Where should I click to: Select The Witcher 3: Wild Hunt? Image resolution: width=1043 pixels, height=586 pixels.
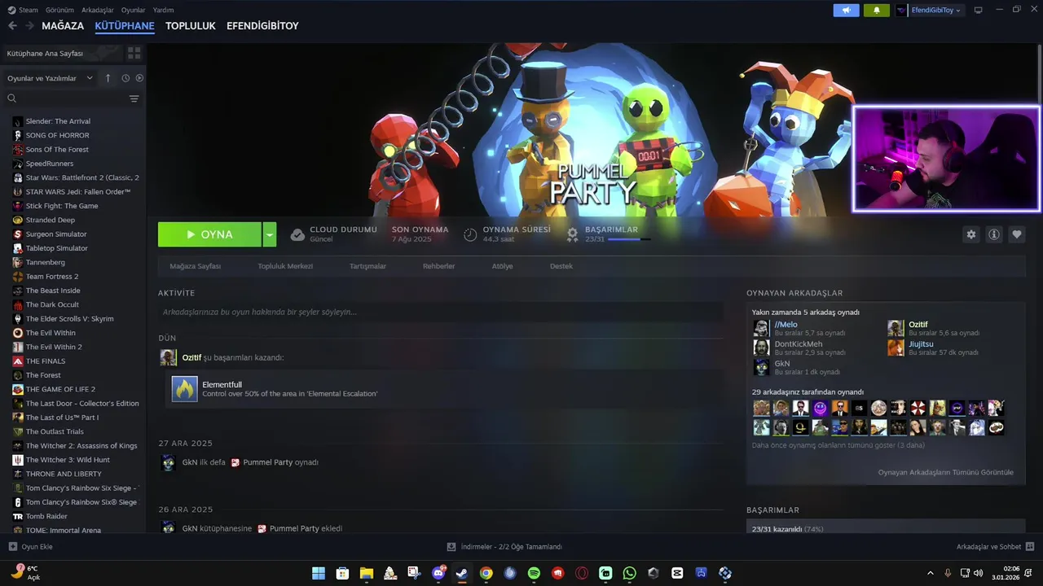pos(68,460)
